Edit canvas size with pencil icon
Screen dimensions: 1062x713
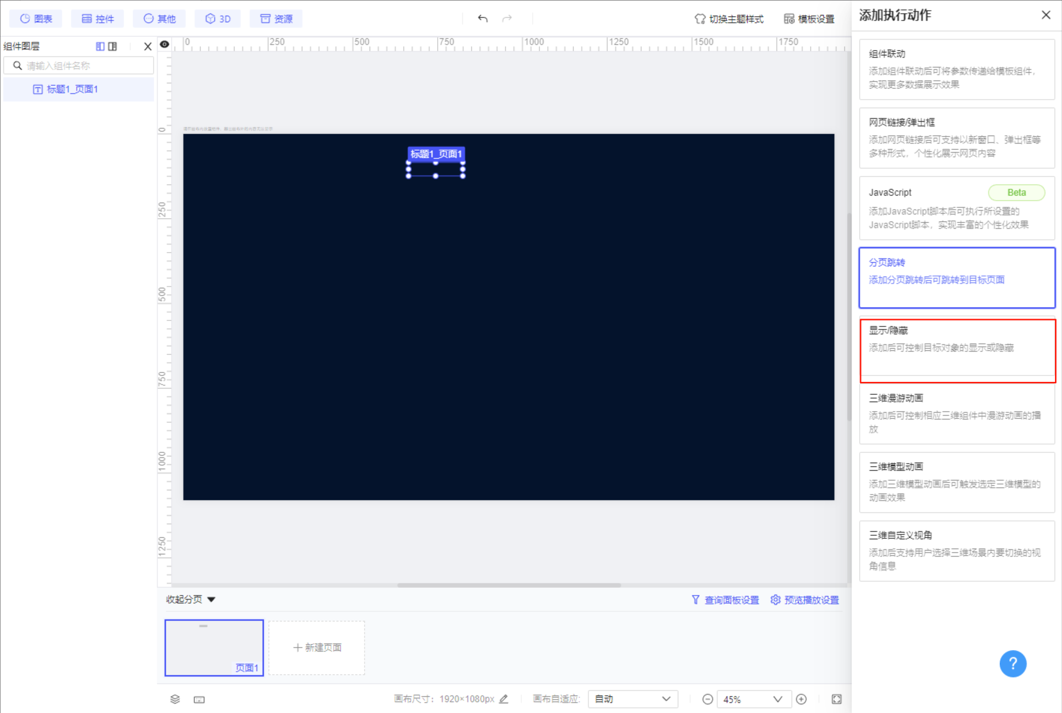(503, 699)
